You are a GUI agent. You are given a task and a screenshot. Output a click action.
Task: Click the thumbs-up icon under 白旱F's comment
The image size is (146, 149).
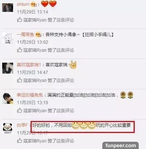19,141
